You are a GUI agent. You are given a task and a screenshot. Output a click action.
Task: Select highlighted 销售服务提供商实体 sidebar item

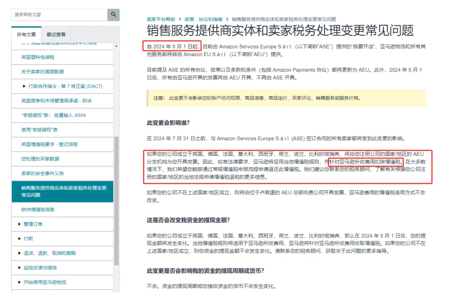click(x=62, y=192)
